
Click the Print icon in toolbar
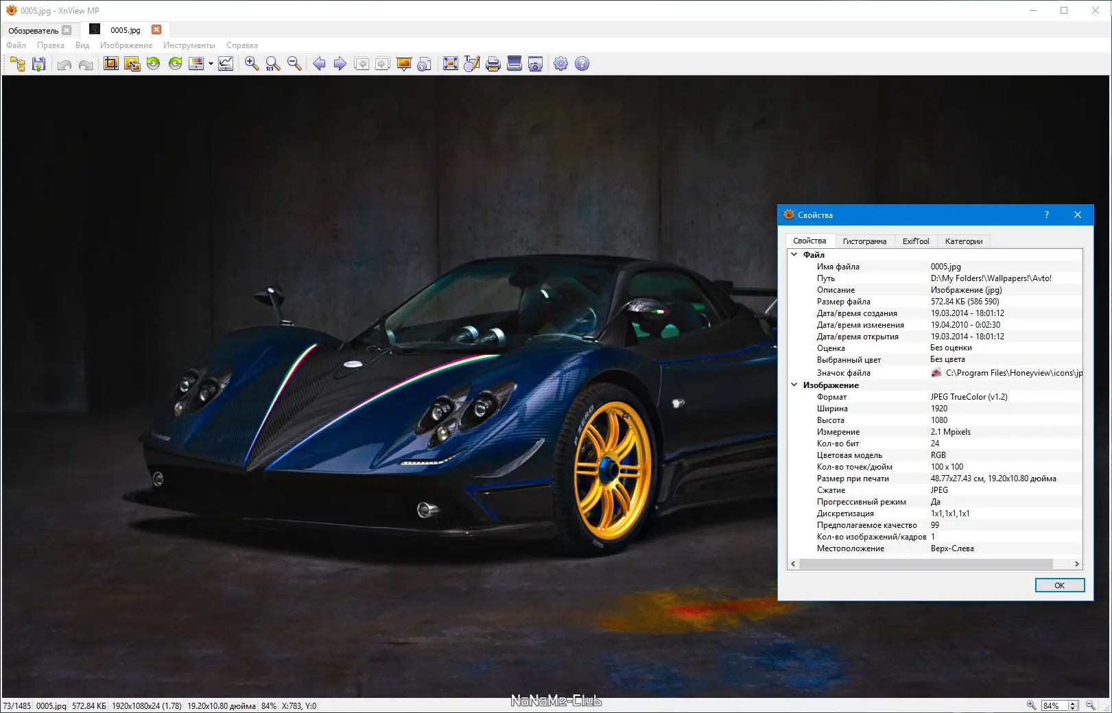click(493, 64)
